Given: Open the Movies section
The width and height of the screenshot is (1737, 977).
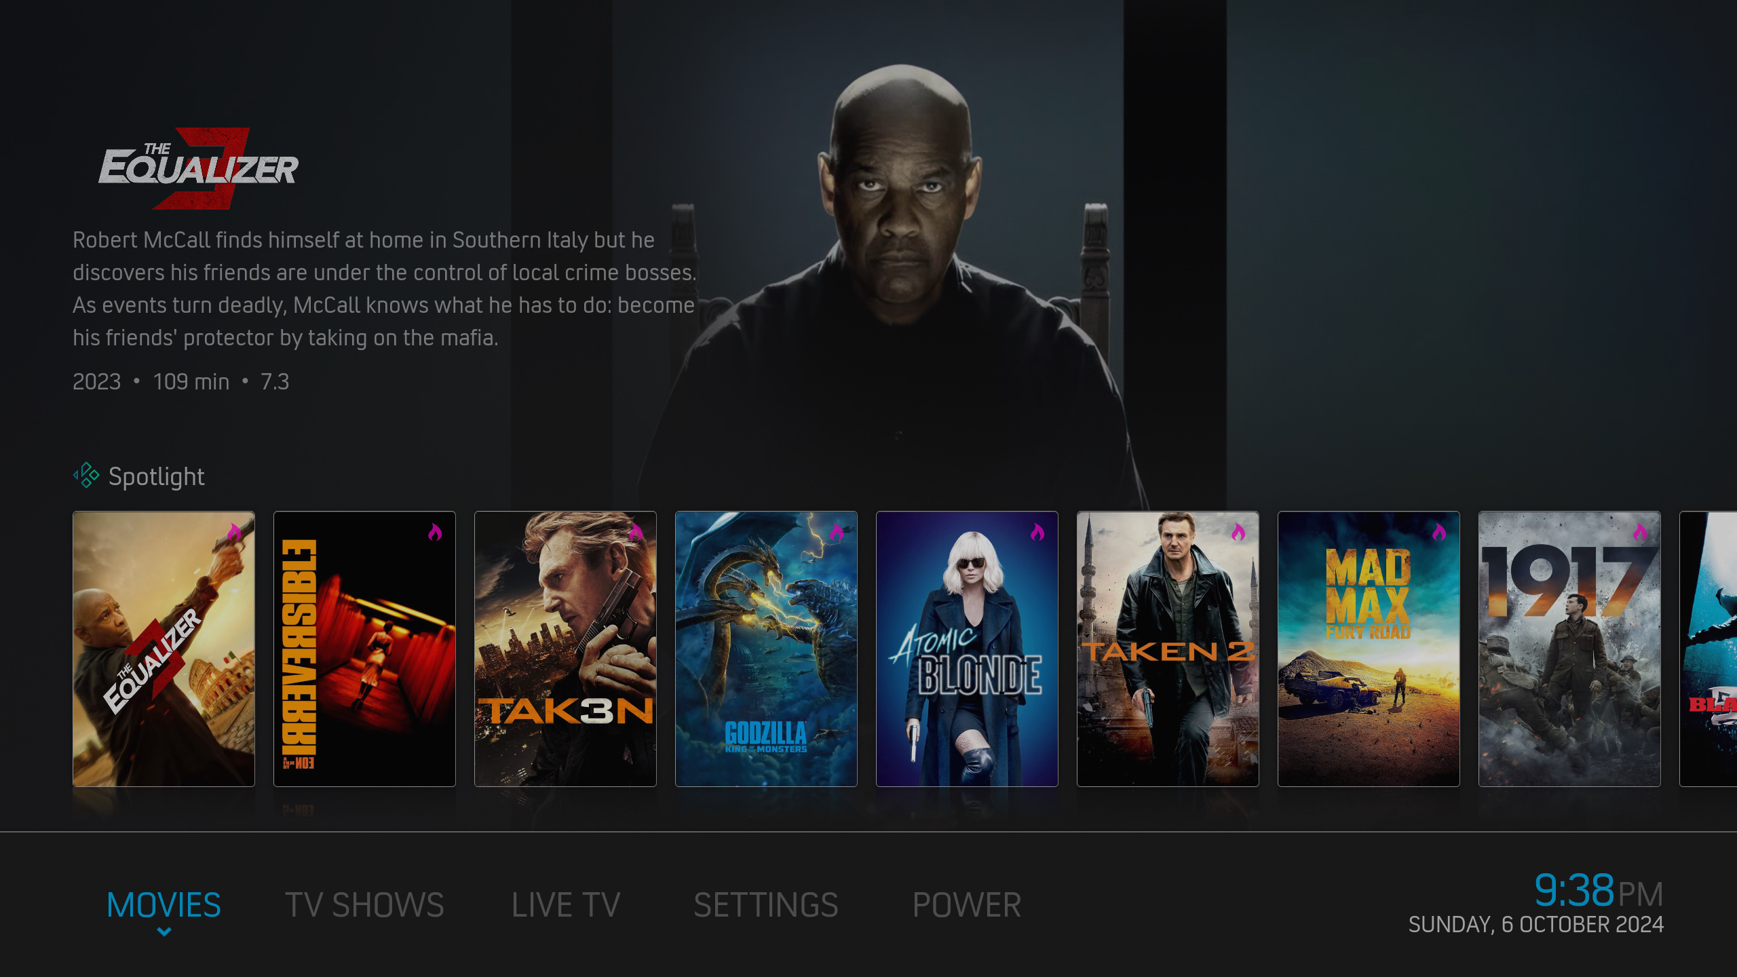Looking at the screenshot, I should coord(164,904).
